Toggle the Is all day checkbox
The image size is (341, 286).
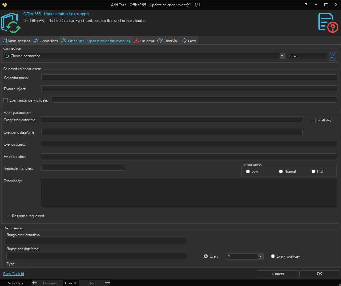(313, 120)
